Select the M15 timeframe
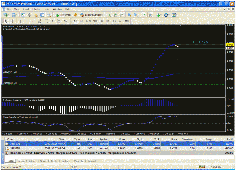Viewport: 236px width, 170px height. [88, 21]
